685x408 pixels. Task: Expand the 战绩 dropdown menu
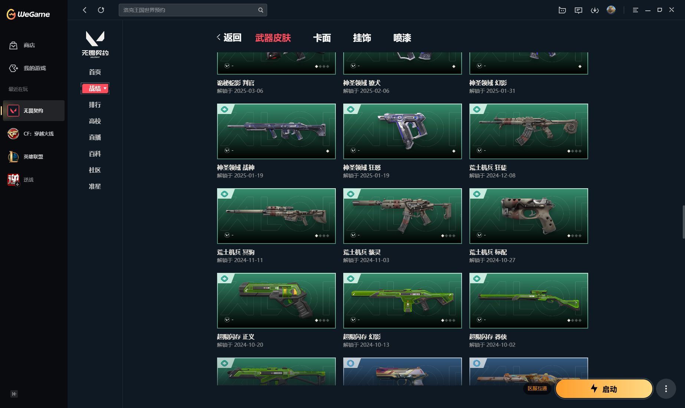click(x=95, y=88)
